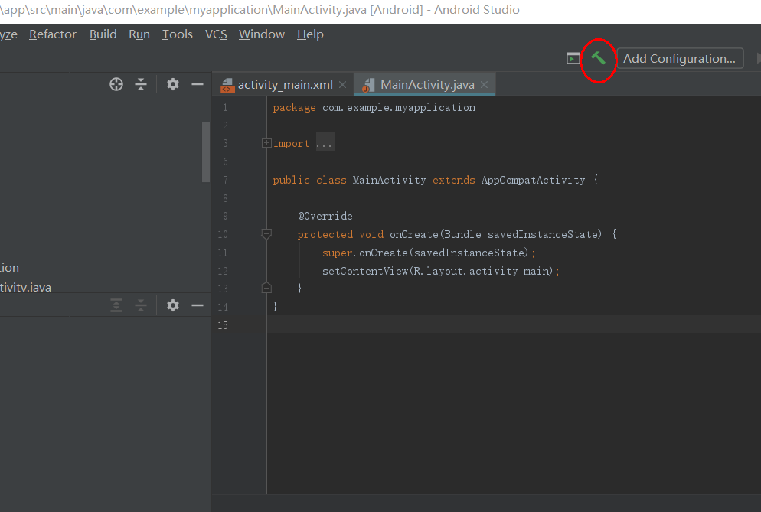Collapse the onCreate method at line 10
This screenshot has height=512, width=761.
[x=266, y=234]
